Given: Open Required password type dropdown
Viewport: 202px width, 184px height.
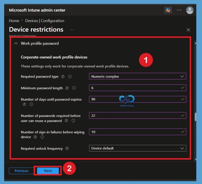Looking at the screenshot, I should point(137,76).
